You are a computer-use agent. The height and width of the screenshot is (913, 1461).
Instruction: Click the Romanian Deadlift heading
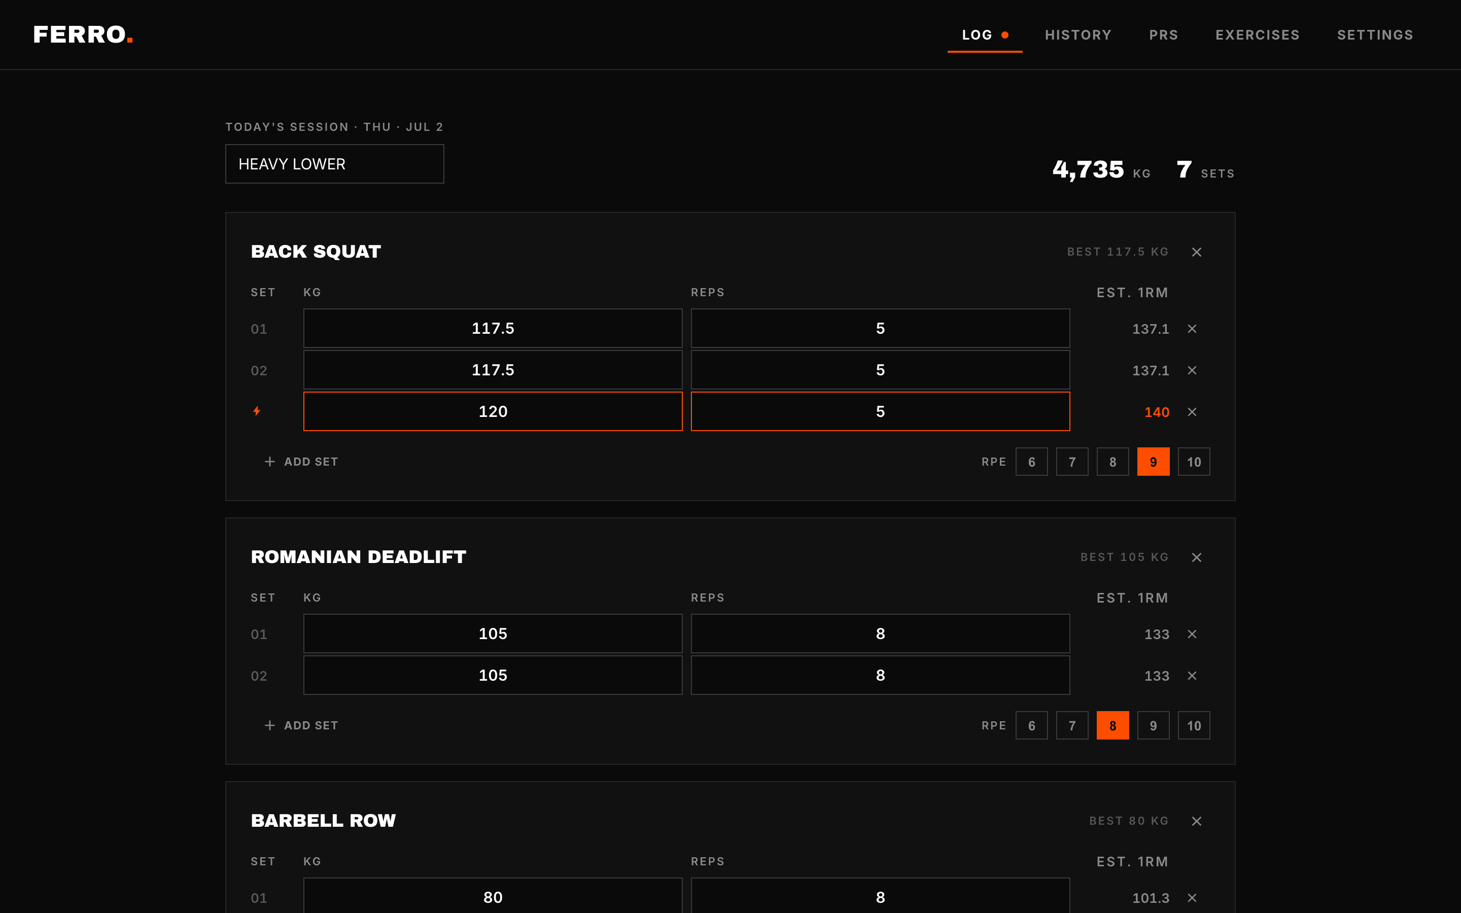click(359, 557)
